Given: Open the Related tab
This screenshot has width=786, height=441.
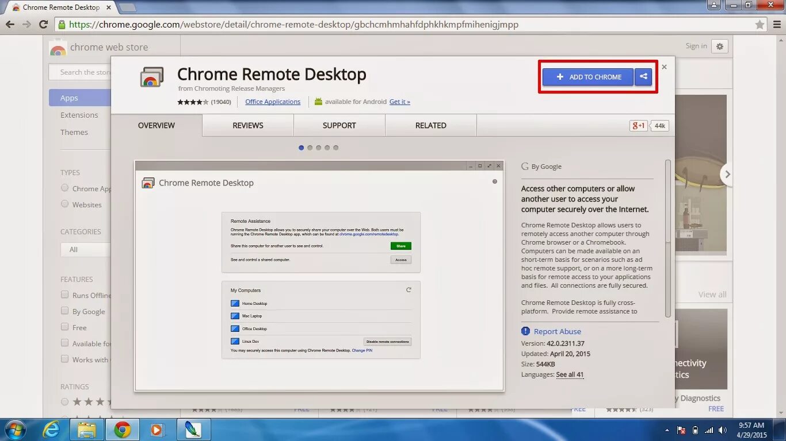Looking at the screenshot, I should (x=431, y=125).
